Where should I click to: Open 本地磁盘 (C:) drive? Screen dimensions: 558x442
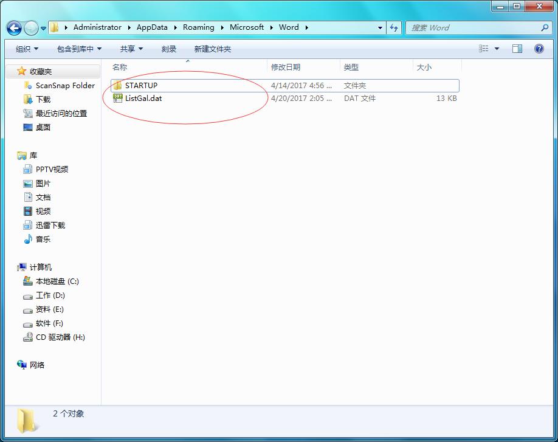pos(57,281)
